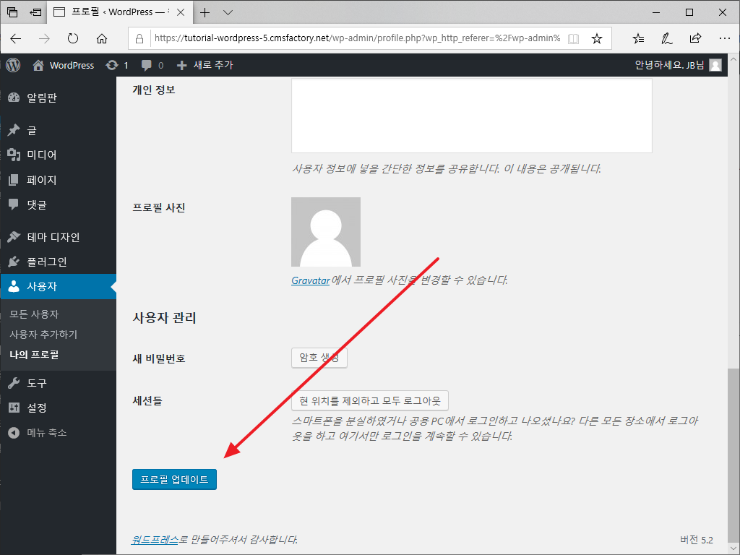The image size is (740, 555).
Task: Open the 워드프레스 footer link
Action: 155,539
